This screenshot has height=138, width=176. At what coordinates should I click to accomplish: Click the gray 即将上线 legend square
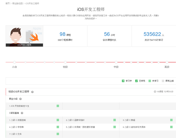click(x=163, y=81)
